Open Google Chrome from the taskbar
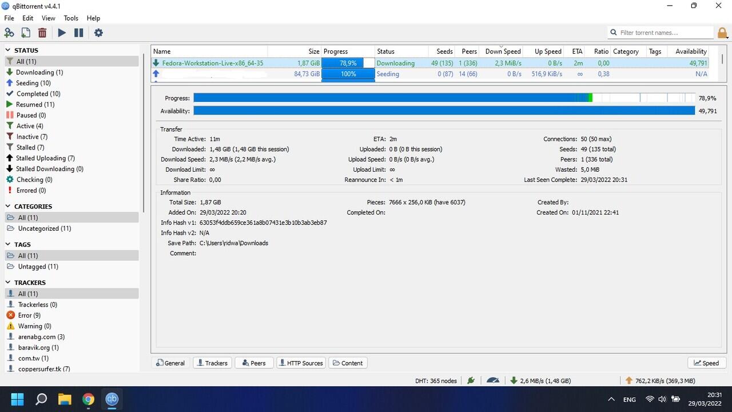 [x=88, y=399]
